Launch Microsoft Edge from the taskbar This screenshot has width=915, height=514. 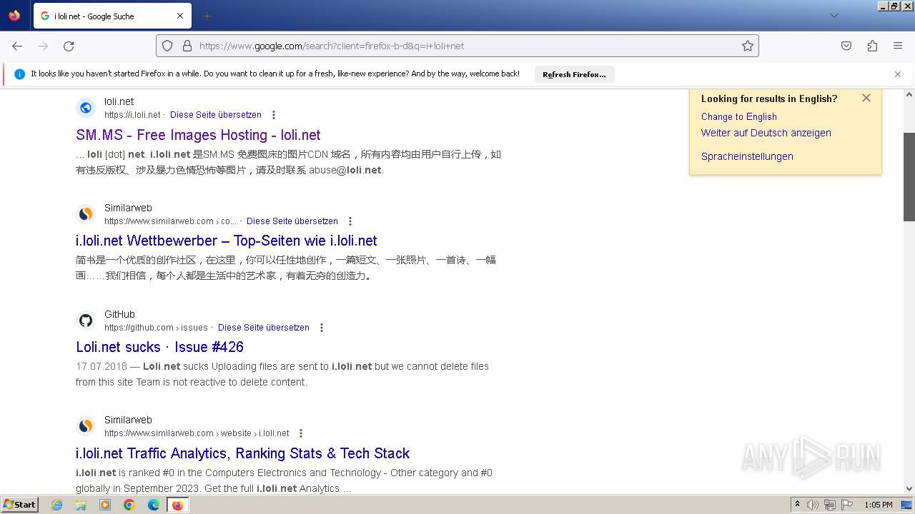click(x=153, y=505)
